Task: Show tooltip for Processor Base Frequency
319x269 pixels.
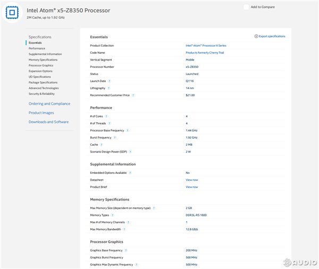Action: point(128,130)
